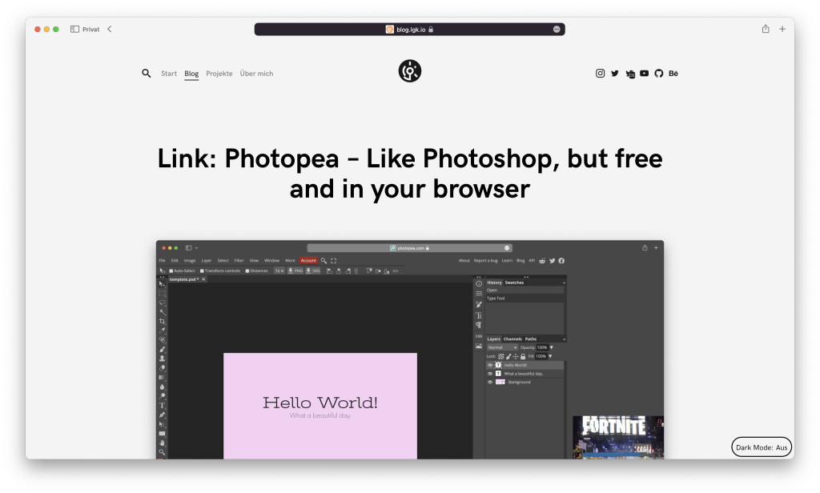Expand the History panel menu arrow

564,283
